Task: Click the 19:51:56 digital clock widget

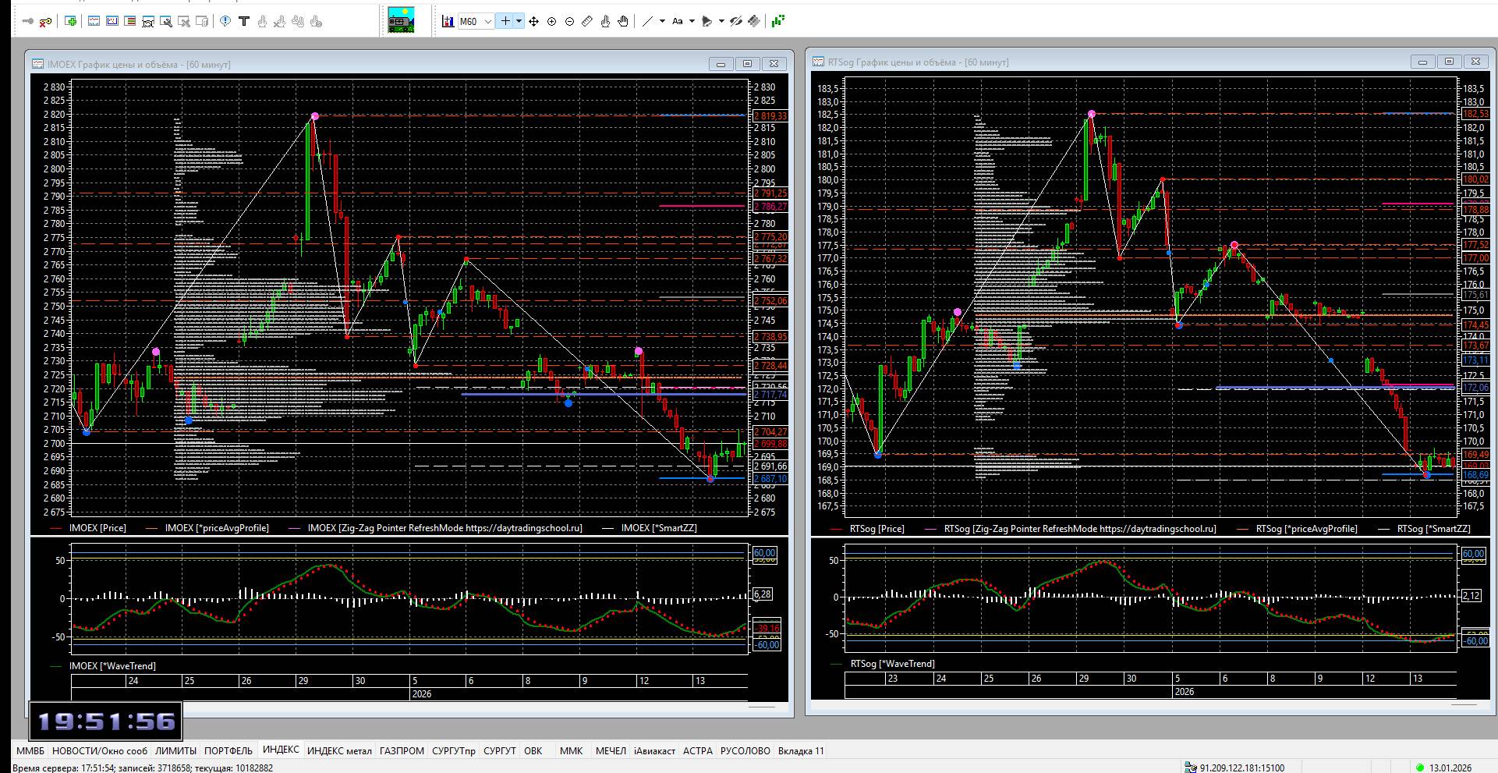Action: coord(106,722)
